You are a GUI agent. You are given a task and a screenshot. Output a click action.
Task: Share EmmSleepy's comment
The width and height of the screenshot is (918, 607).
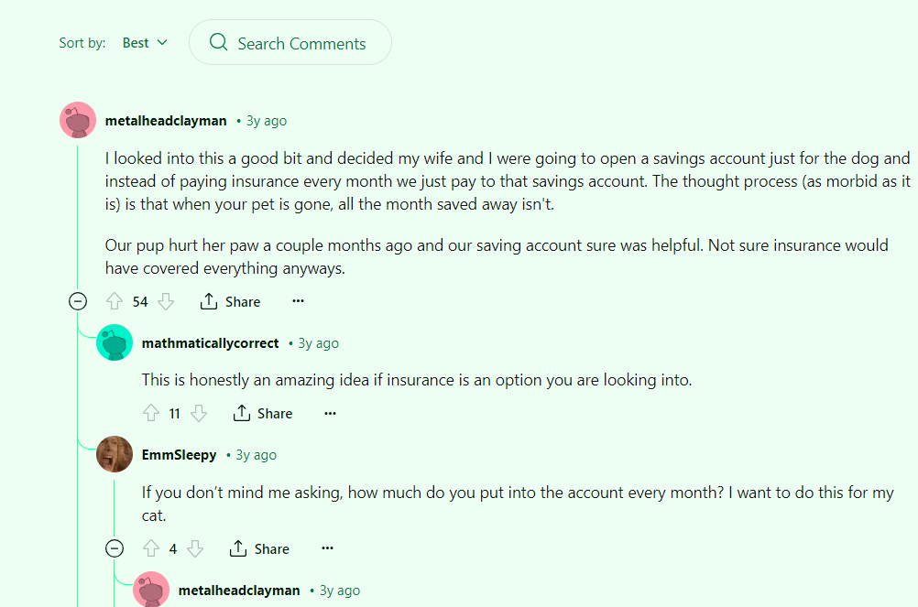coord(259,548)
